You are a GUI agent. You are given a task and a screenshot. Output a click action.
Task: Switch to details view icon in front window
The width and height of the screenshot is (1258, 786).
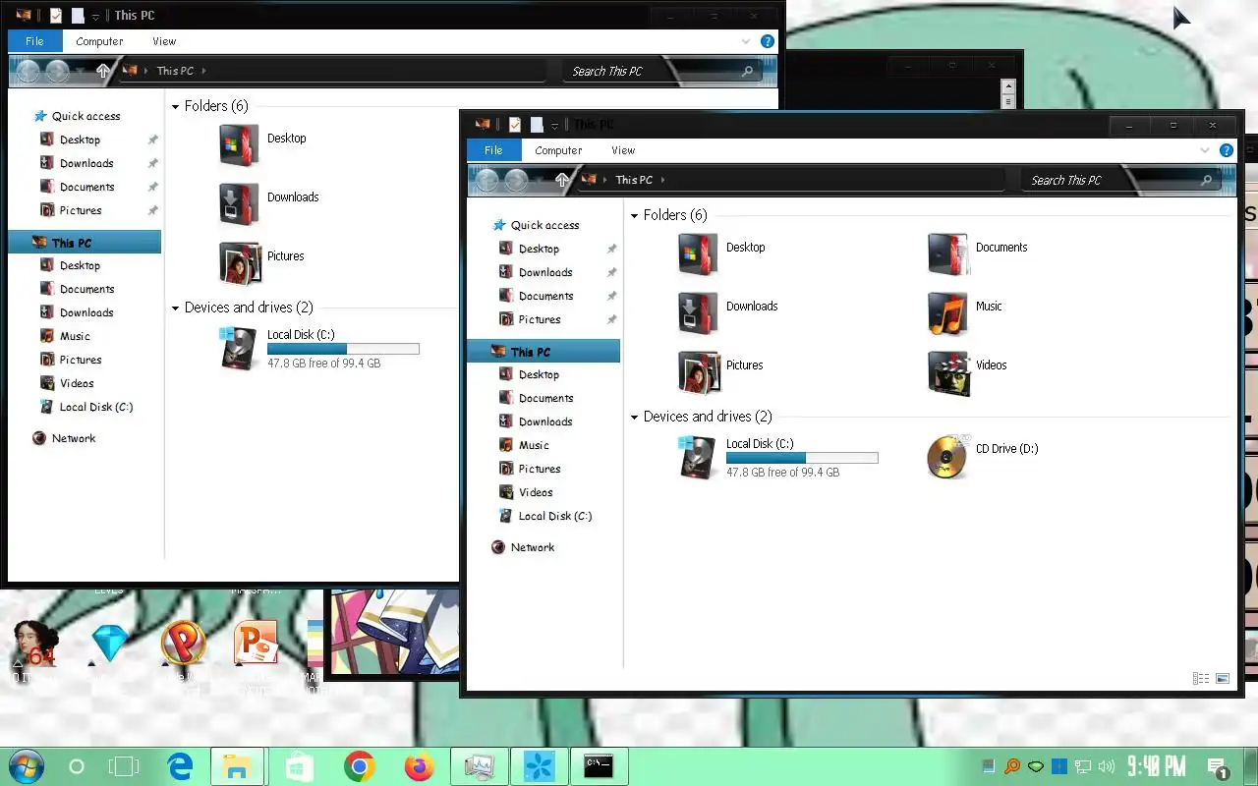(1201, 678)
